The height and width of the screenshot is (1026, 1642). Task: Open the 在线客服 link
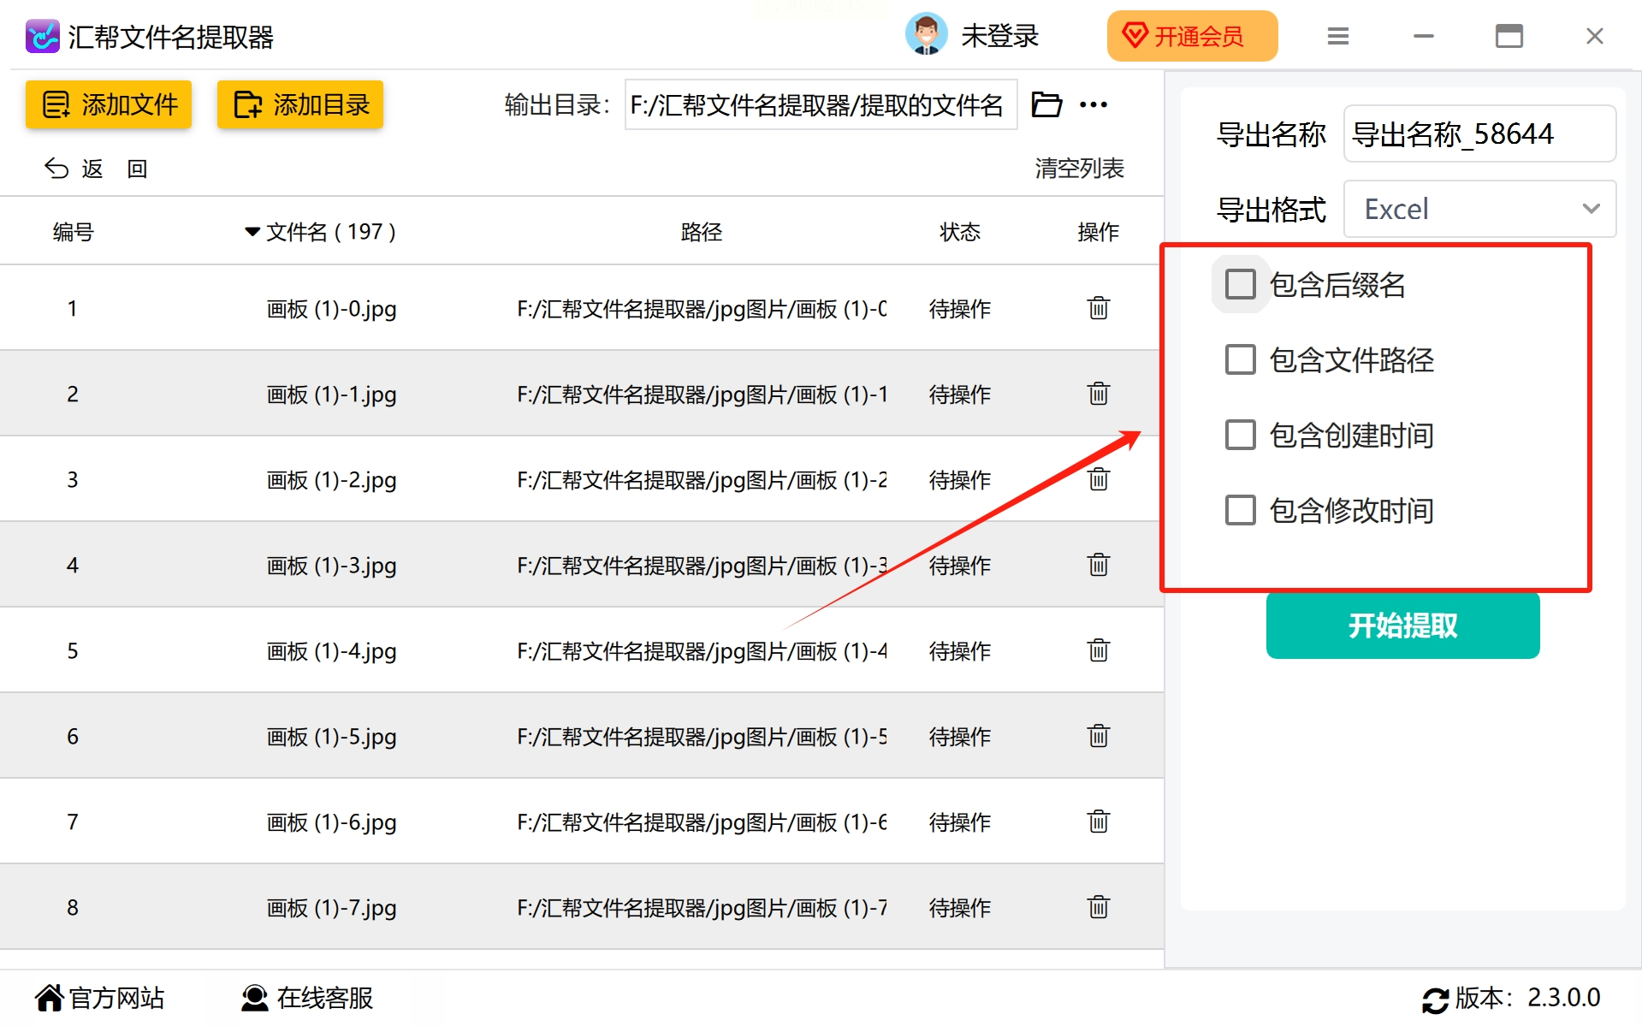click(307, 998)
